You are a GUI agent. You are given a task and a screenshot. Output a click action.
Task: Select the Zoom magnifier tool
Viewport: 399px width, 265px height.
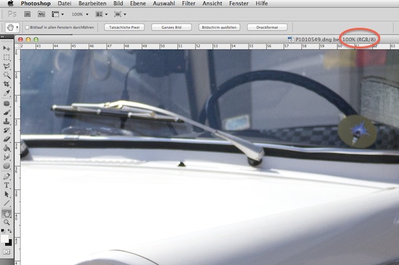[x=6, y=222]
